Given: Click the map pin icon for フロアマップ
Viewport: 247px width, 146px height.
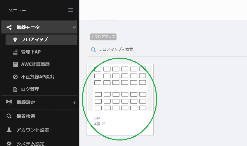Looking at the screenshot, I should [x=15, y=40].
